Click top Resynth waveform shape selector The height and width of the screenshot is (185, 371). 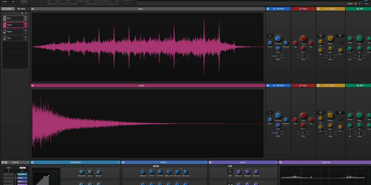click(269, 36)
